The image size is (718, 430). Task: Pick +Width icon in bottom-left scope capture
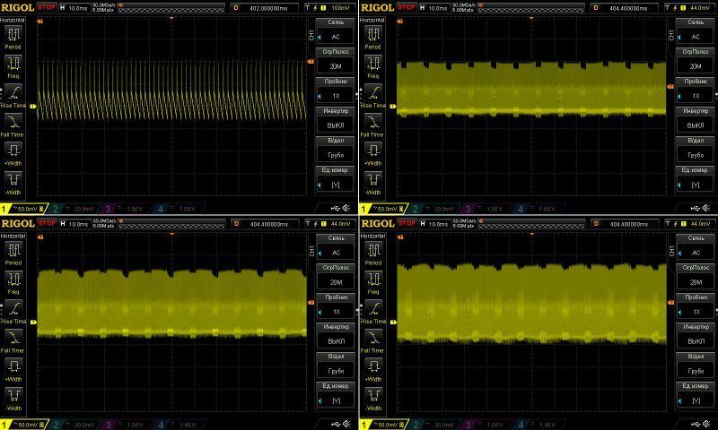[x=13, y=367]
